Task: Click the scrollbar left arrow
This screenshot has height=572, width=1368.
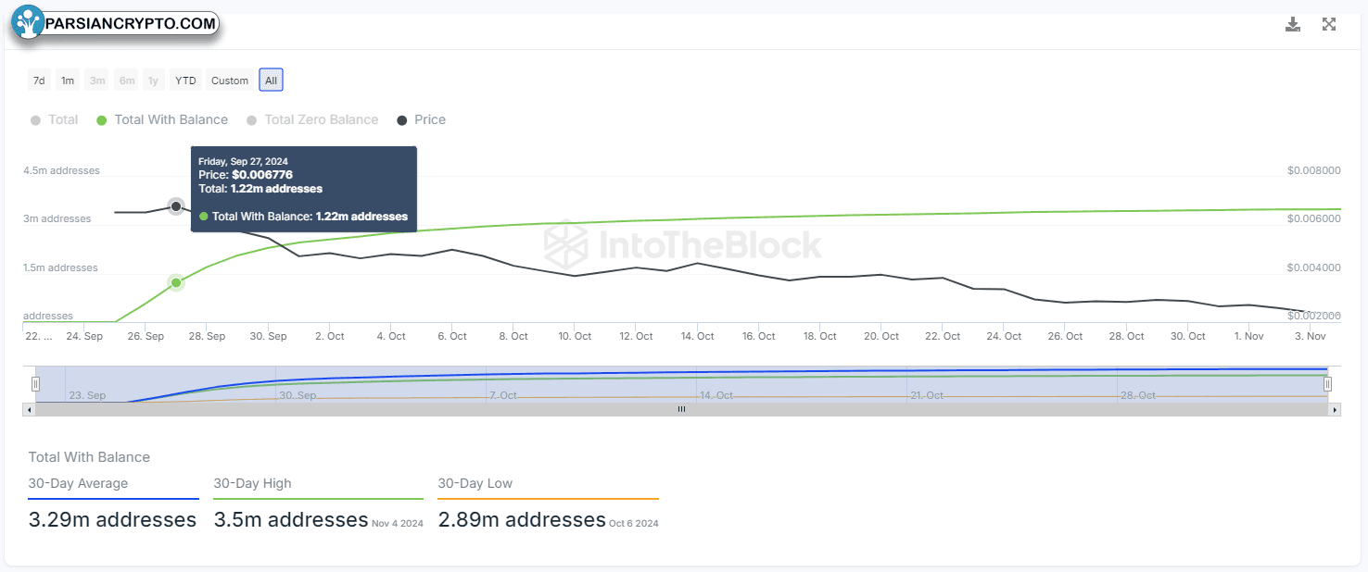Action: (x=32, y=409)
